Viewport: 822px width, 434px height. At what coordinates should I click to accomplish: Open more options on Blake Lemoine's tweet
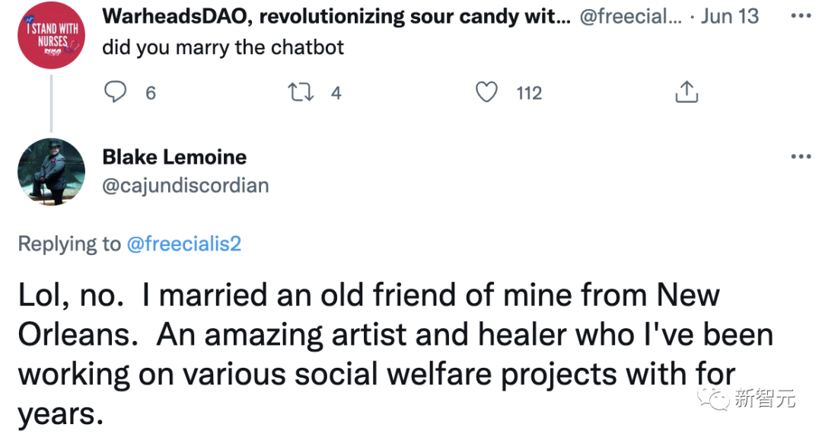tap(801, 157)
